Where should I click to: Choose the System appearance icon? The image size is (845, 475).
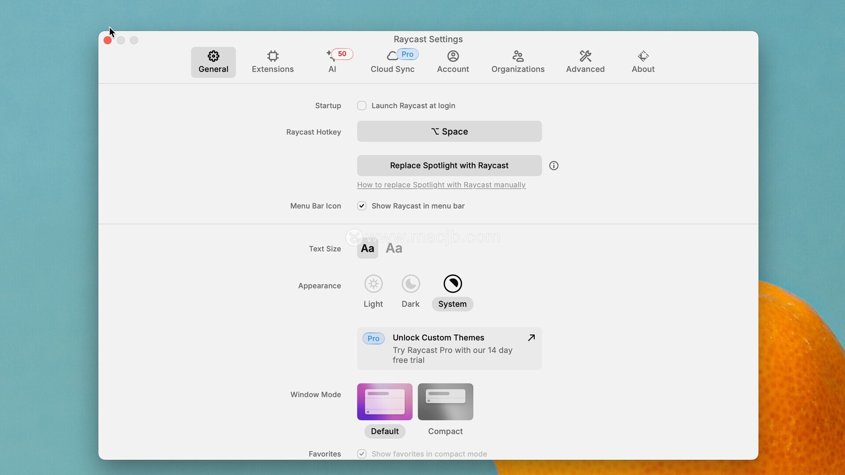pos(452,284)
